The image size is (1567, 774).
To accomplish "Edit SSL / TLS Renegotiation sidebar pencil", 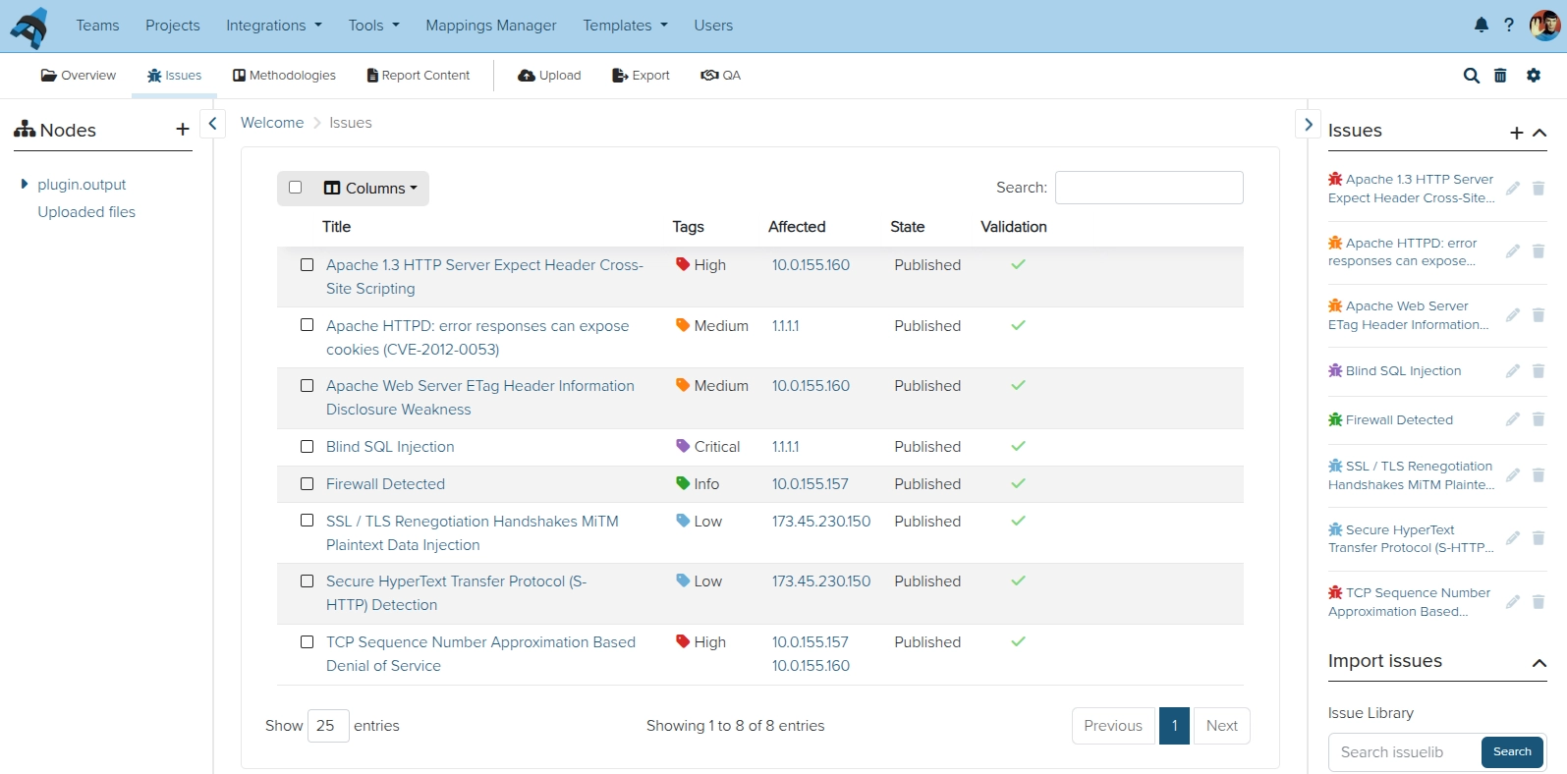I will click(x=1513, y=475).
